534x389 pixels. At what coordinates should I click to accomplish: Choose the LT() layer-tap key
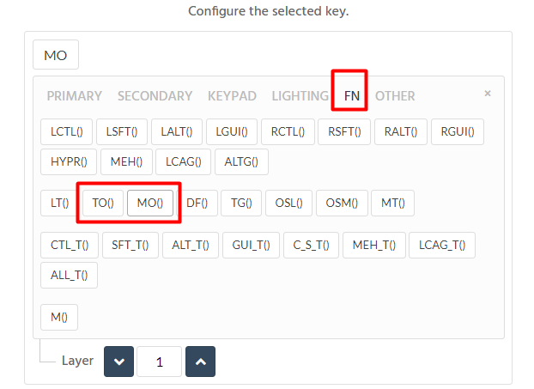pos(59,203)
